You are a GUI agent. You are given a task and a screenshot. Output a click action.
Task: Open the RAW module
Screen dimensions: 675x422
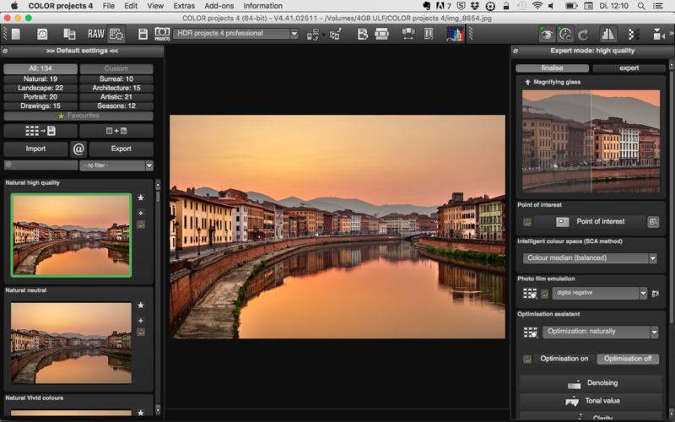pyautogui.click(x=95, y=34)
